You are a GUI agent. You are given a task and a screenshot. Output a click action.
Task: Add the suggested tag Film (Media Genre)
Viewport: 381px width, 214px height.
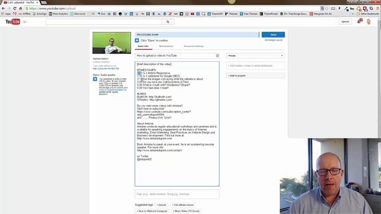coord(183,205)
